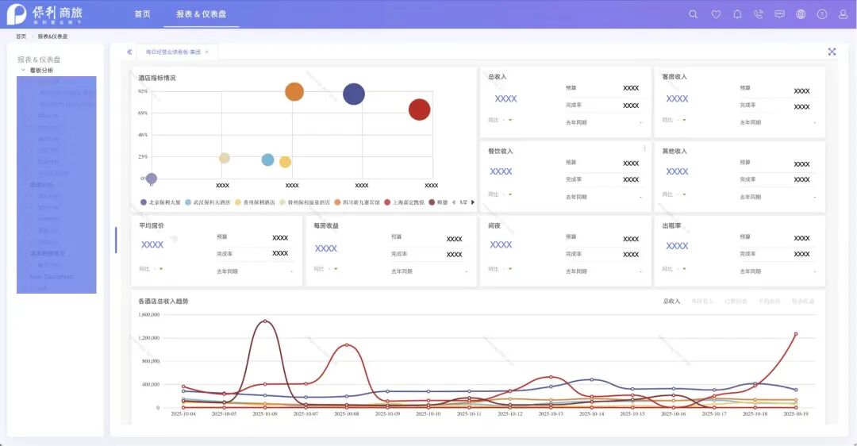Click the fullscreen expand icon
This screenshot has height=446, width=857.
pyautogui.click(x=832, y=52)
